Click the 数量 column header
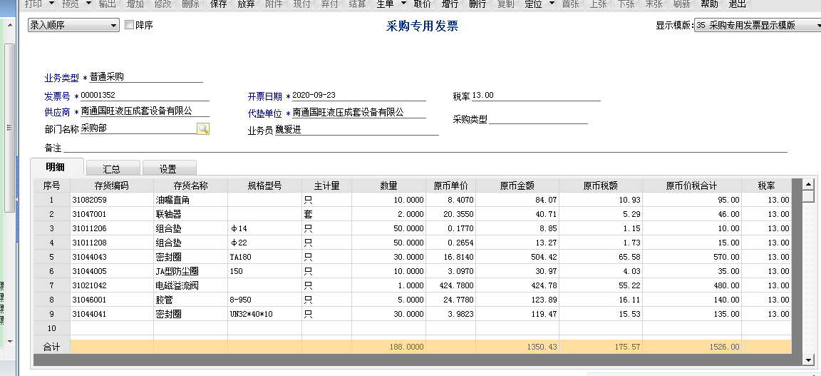Image resolution: width=821 pixels, height=376 pixels. 388,186
